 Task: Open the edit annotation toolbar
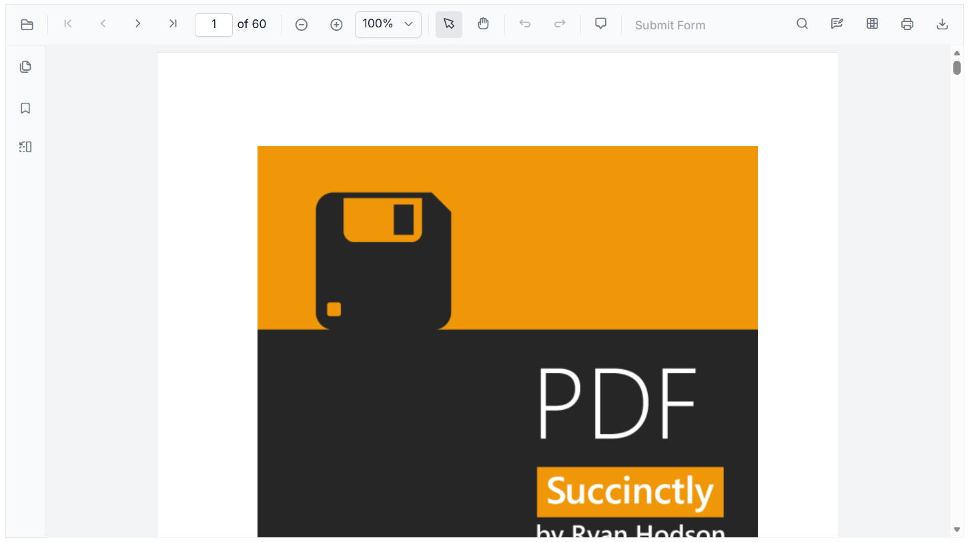click(837, 24)
